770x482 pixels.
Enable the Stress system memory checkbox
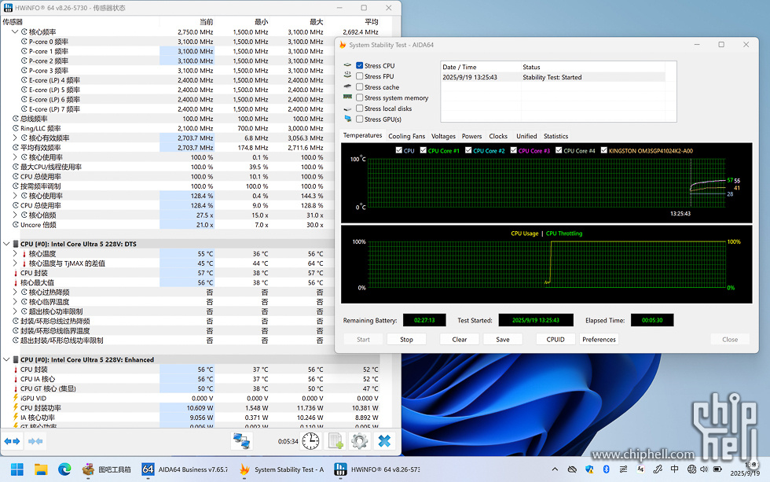point(360,98)
